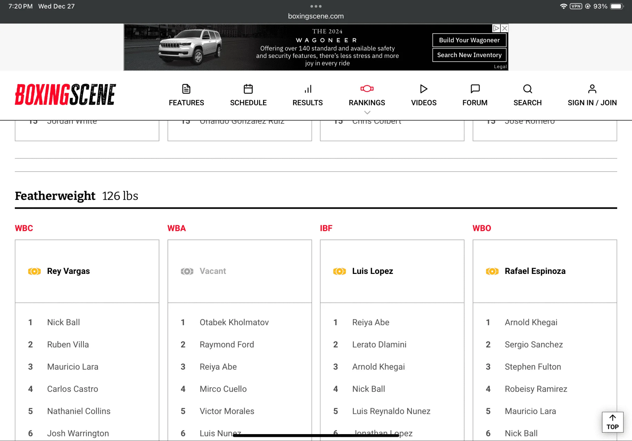Select Carlos Castro in the WBC list
The image size is (632, 441).
(72, 389)
